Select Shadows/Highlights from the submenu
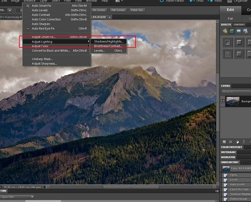Image resolution: width=251 pixels, height=202 pixels. pos(109,41)
